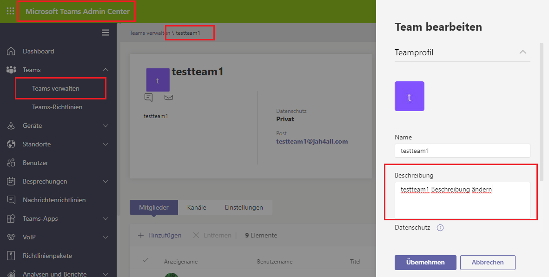Go to Teams verwalten breadcrumb link
This screenshot has height=277, width=549.
(150, 33)
